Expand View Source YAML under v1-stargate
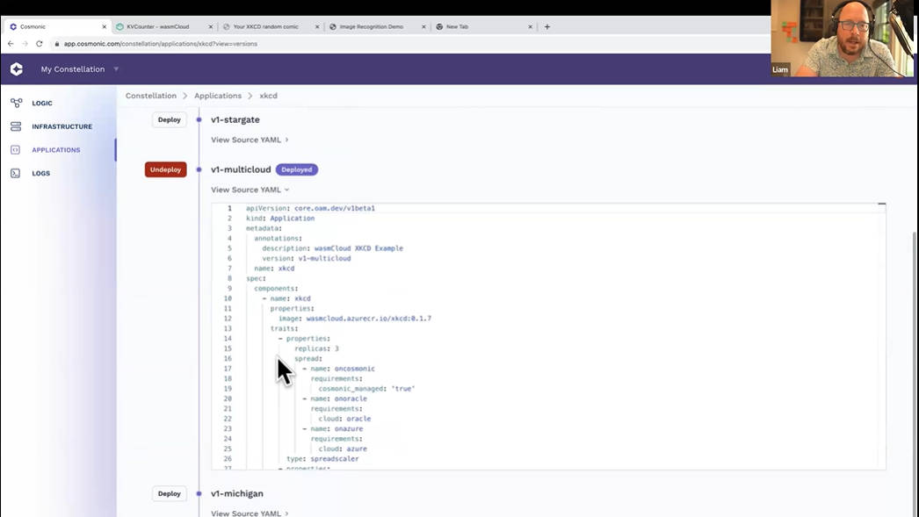919x517 pixels. pyautogui.click(x=250, y=140)
